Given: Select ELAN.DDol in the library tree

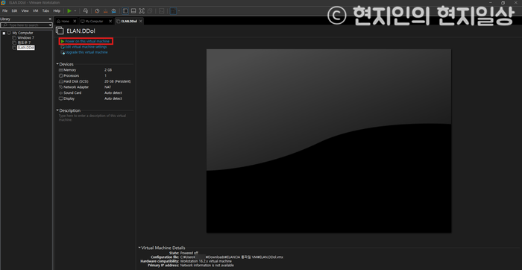Looking at the screenshot, I should 26,48.
